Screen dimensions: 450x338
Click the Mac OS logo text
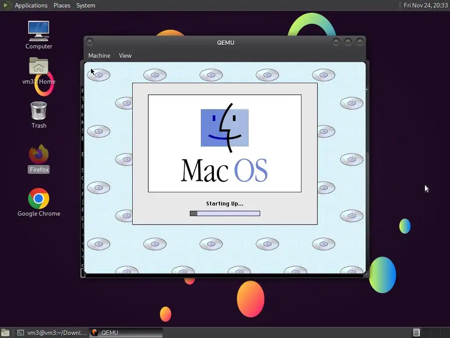click(x=225, y=170)
